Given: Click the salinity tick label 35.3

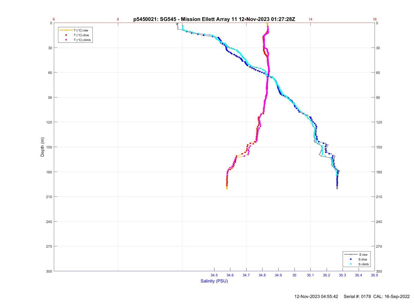Looking at the screenshot, I should tap(343, 275).
